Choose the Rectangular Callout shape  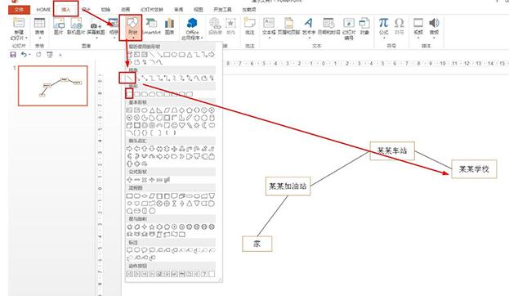tap(130, 250)
